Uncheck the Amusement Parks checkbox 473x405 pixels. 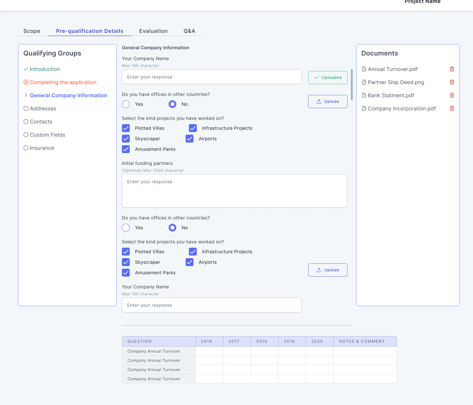click(126, 149)
